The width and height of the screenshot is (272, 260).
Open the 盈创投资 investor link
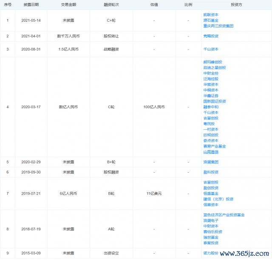point(211,188)
